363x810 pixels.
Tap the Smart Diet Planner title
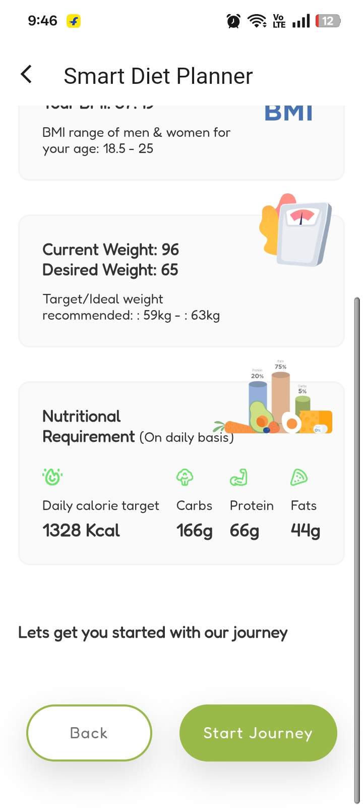tap(158, 76)
